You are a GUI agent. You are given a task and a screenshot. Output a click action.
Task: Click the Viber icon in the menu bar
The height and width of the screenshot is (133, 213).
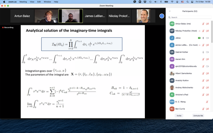pyautogui.click(x=135, y=2)
